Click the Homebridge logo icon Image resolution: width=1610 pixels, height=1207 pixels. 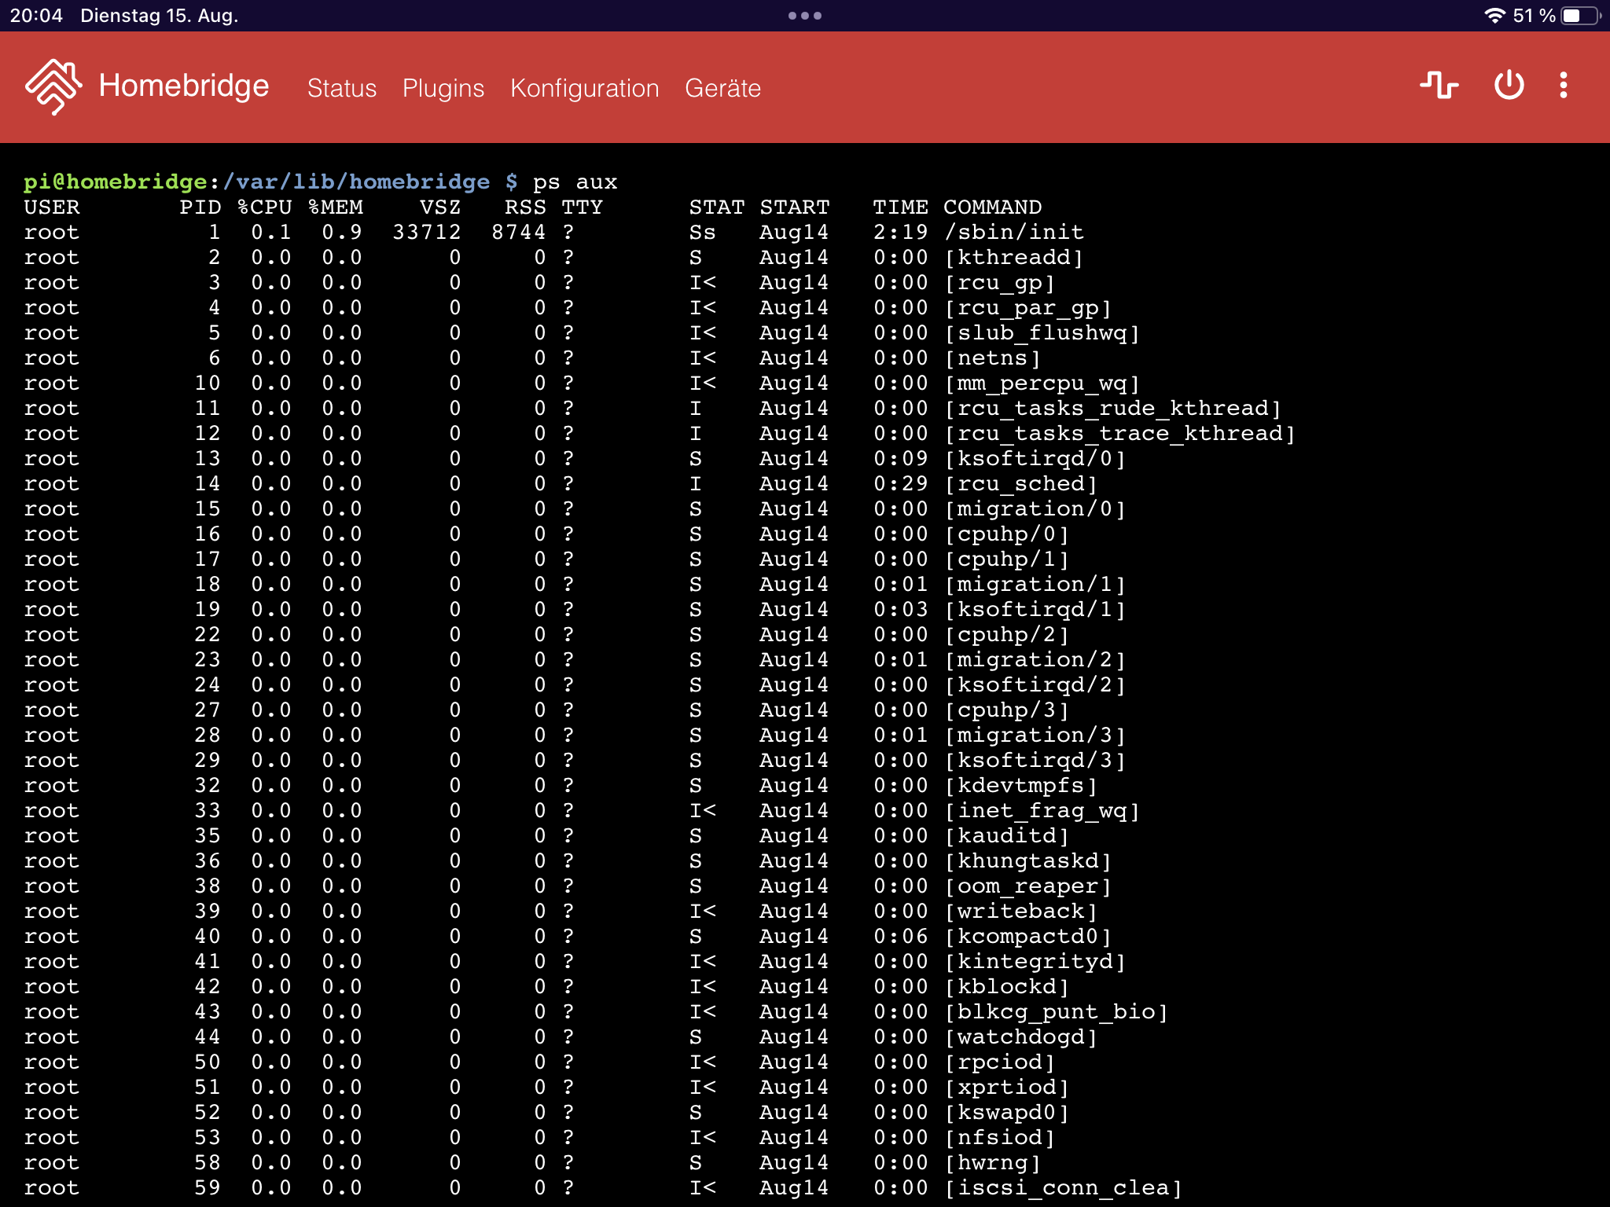click(53, 86)
